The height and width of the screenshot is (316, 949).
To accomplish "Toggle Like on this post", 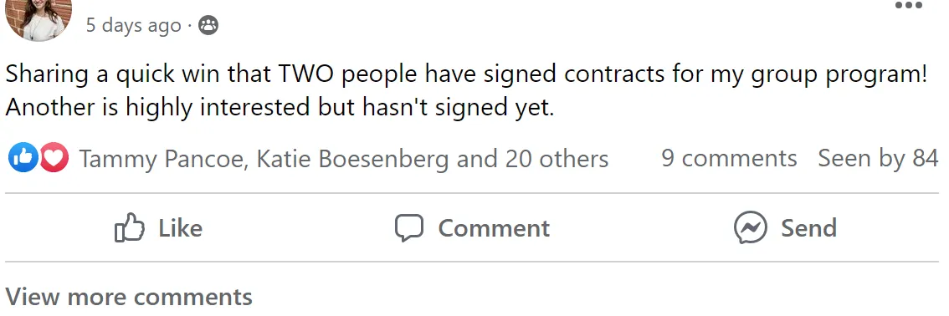I will [x=158, y=227].
